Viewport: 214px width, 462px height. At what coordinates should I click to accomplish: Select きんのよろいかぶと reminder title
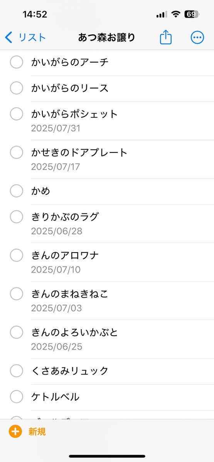tap(75, 332)
